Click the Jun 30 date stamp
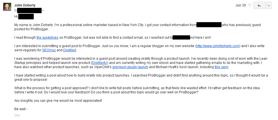Image resolution: width=278 pixels, height=120 pixels. 241,5
